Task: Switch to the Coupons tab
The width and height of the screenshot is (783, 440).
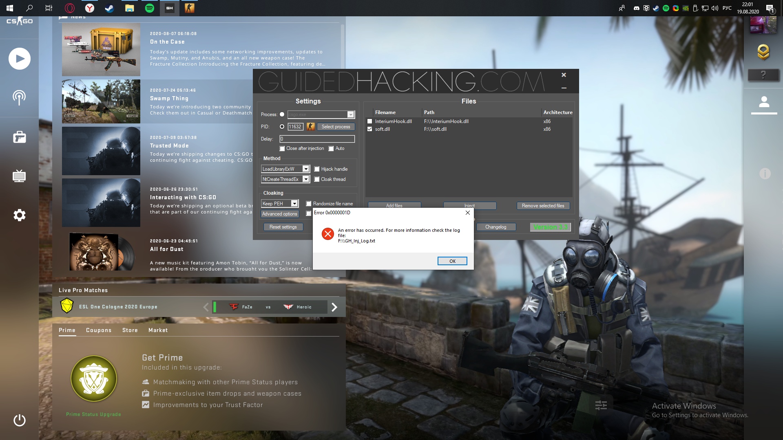Action: 99,330
